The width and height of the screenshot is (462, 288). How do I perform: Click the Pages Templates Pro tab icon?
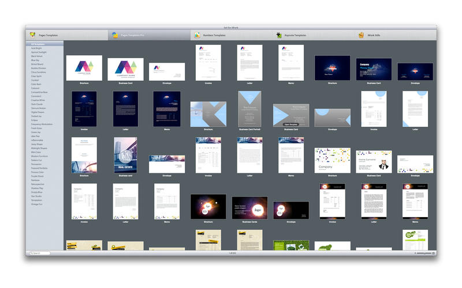(x=115, y=35)
